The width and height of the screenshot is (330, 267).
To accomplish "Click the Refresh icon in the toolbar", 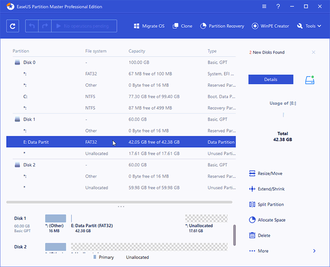I will click(13, 26).
